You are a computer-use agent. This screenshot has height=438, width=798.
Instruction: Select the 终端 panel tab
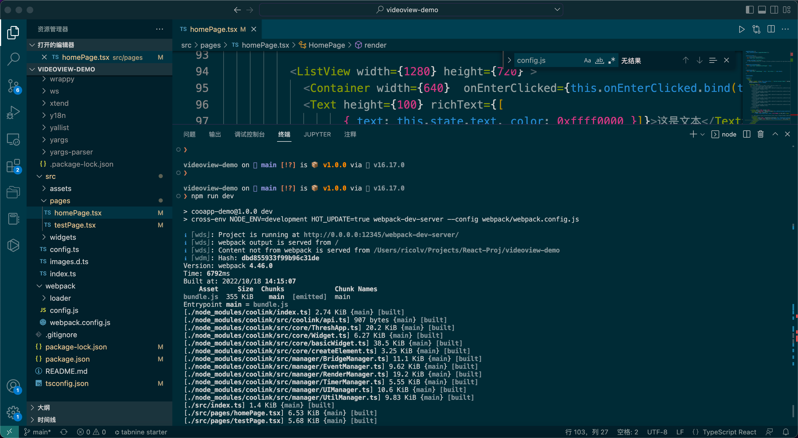(x=284, y=134)
